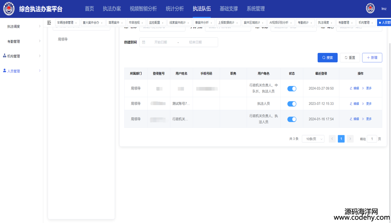The width and height of the screenshot is (391, 223).
Task: Close the 市容违规 tab
Action: point(142,23)
